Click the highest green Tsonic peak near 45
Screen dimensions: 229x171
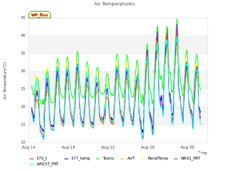pos(177,19)
